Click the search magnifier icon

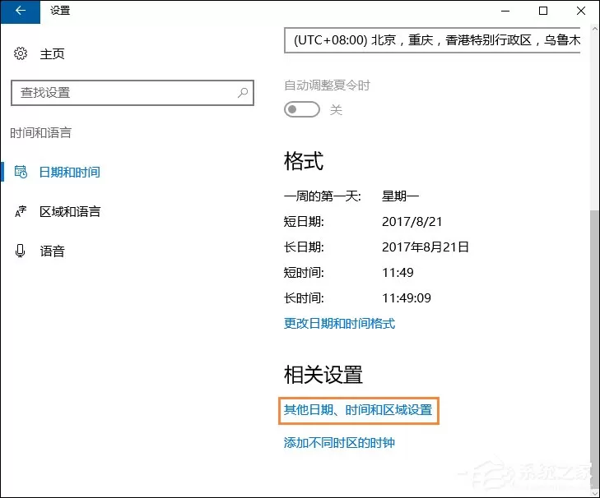pyautogui.click(x=243, y=93)
